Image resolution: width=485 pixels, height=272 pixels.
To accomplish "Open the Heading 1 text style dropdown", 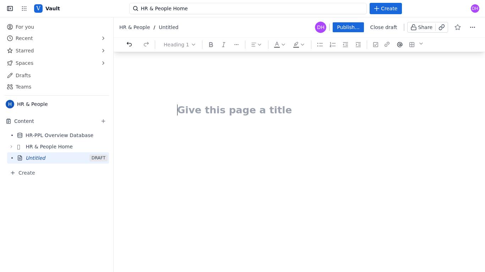I will point(179,44).
